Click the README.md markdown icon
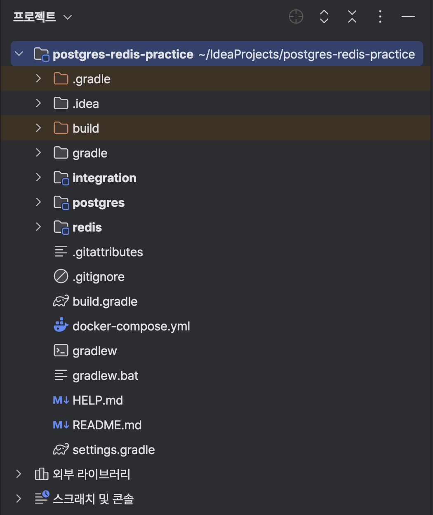Screen dimensions: 433x515 (61, 425)
